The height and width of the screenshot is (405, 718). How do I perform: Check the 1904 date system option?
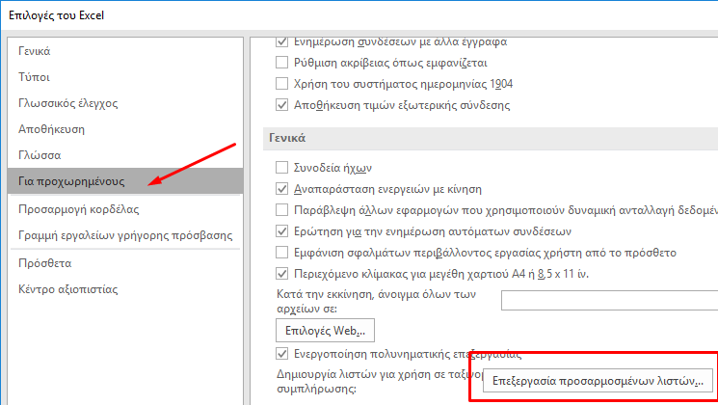[x=282, y=83]
